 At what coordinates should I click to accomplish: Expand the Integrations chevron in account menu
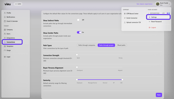tap(149, 13)
